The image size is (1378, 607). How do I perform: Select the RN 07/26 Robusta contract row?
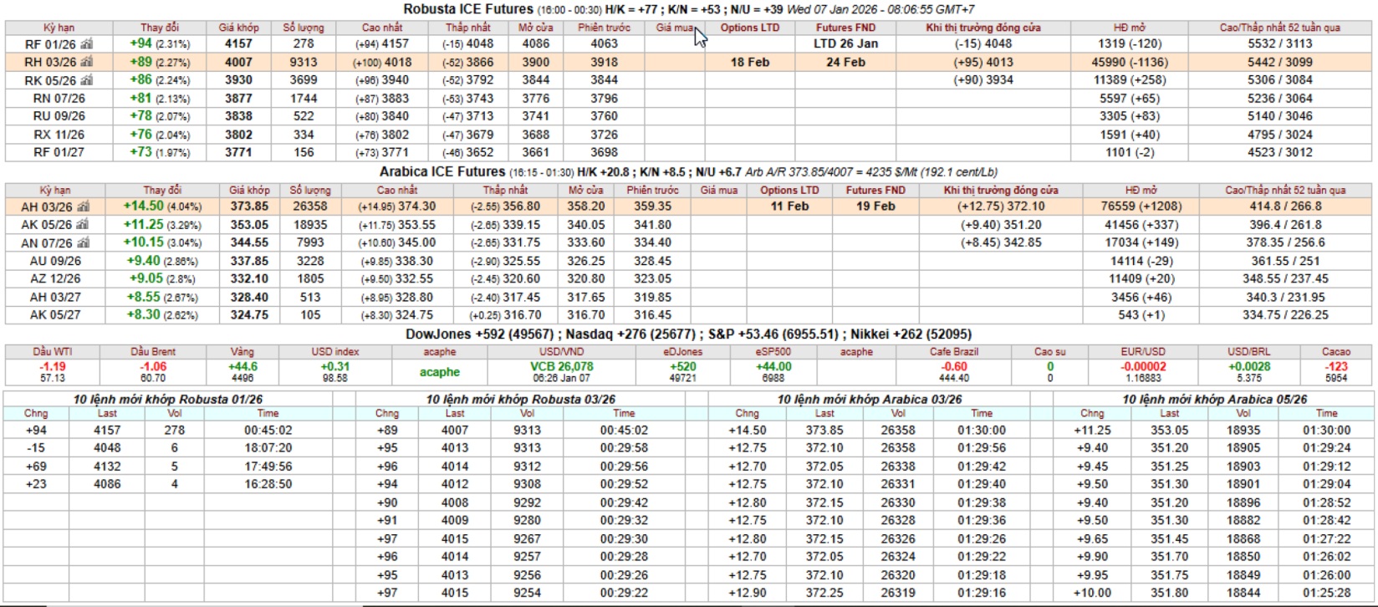click(59, 99)
